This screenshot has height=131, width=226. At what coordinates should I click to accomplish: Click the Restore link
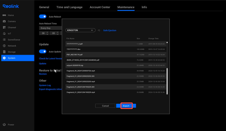(x=43, y=74)
